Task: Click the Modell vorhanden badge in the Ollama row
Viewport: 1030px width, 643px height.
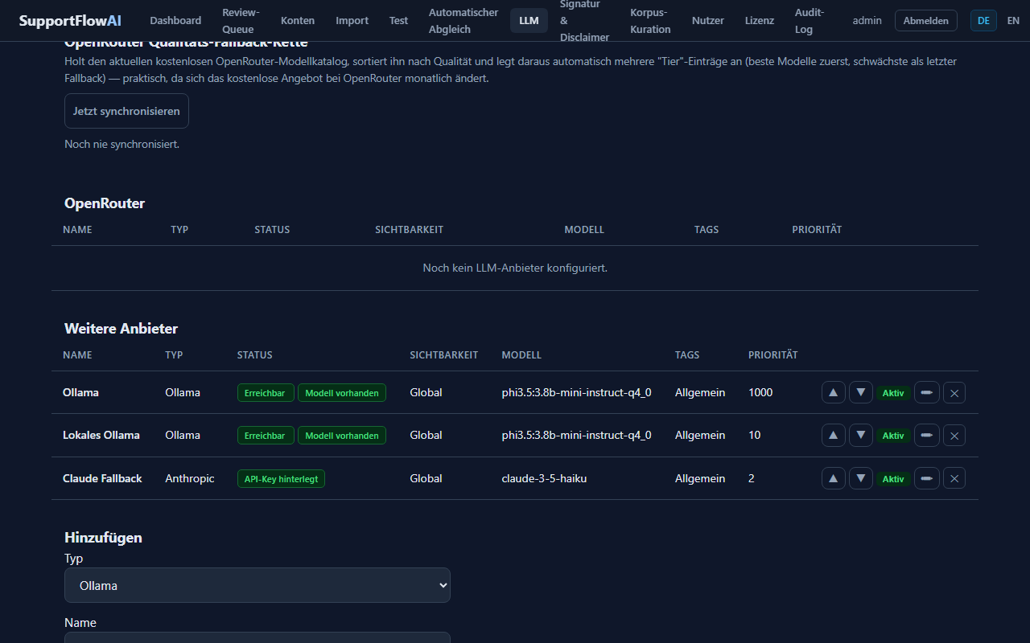Action: click(x=342, y=393)
